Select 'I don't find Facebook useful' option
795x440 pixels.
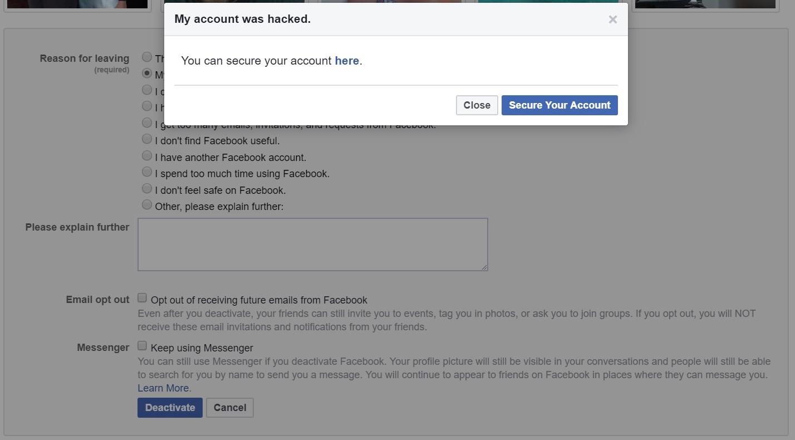tap(147, 139)
